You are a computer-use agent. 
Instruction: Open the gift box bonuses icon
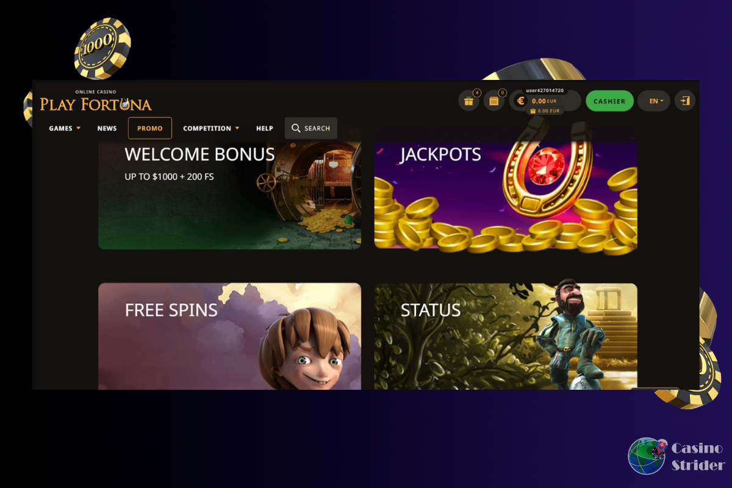[x=468, y=101]
